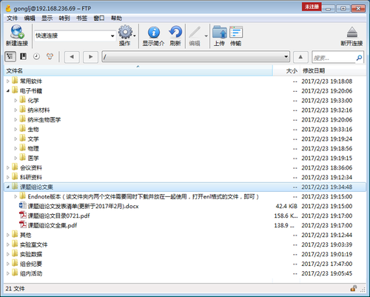Click the Upload (上传) folder icon
The height and width of the screenshot is (297, 370).
coord(219,33)
